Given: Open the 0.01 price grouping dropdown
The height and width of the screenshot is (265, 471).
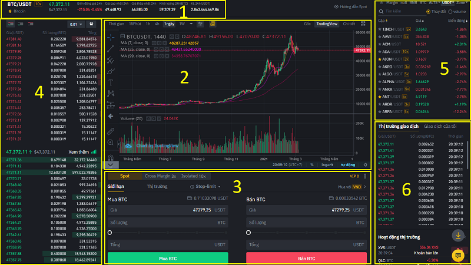Looking at the screenshot, I should point(76,24).
